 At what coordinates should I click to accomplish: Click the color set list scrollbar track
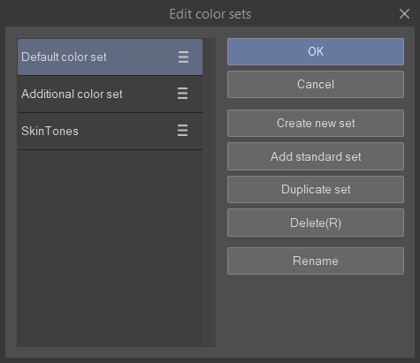tap(209, 193)
